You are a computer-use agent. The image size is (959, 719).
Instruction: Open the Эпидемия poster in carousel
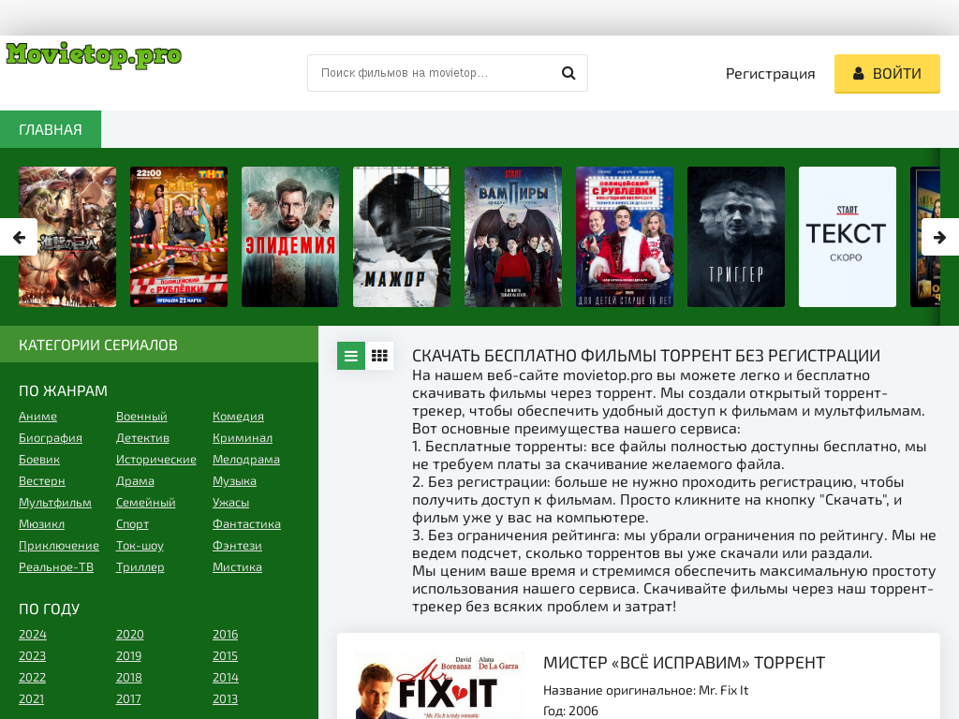[290, 237]
